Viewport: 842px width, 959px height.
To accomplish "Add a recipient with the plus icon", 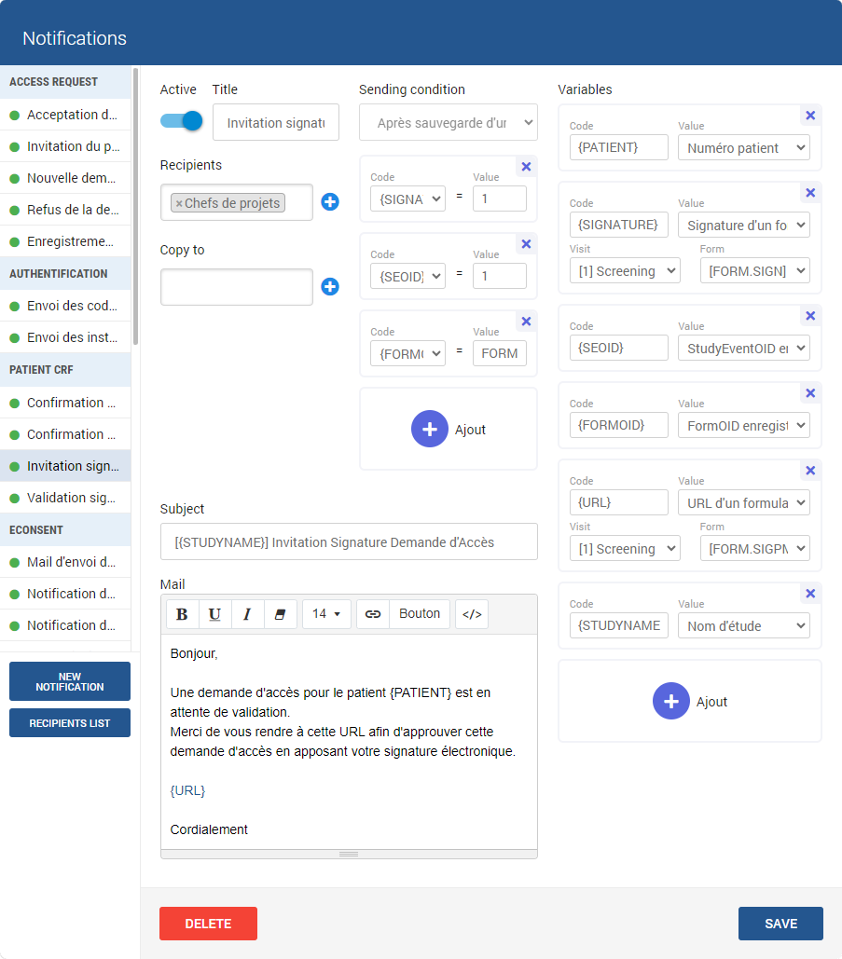I will [x=330, y=202].
